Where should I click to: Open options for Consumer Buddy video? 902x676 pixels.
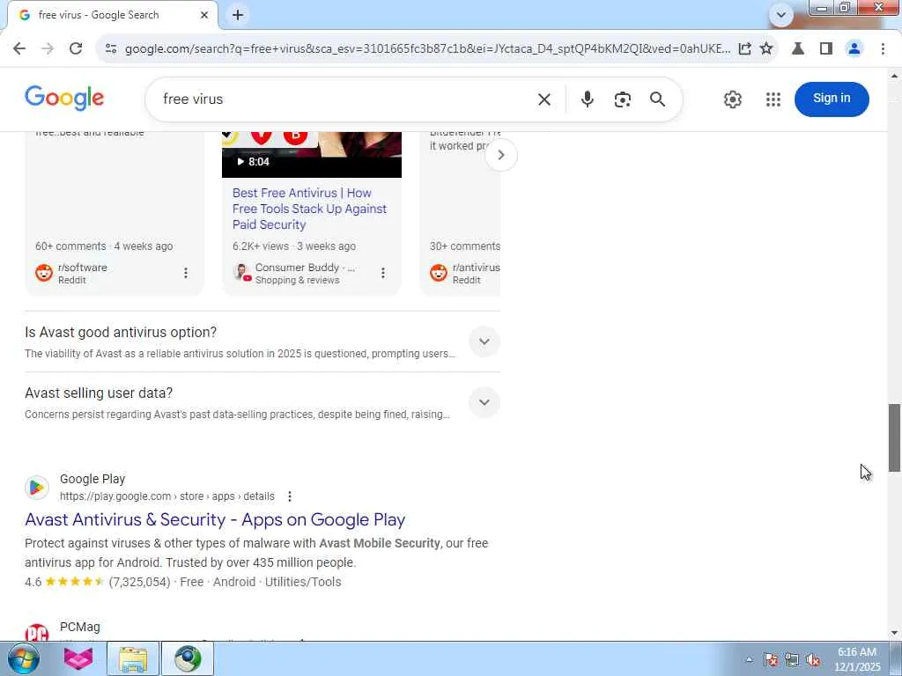pyautogui.click(x=382, y=273)
